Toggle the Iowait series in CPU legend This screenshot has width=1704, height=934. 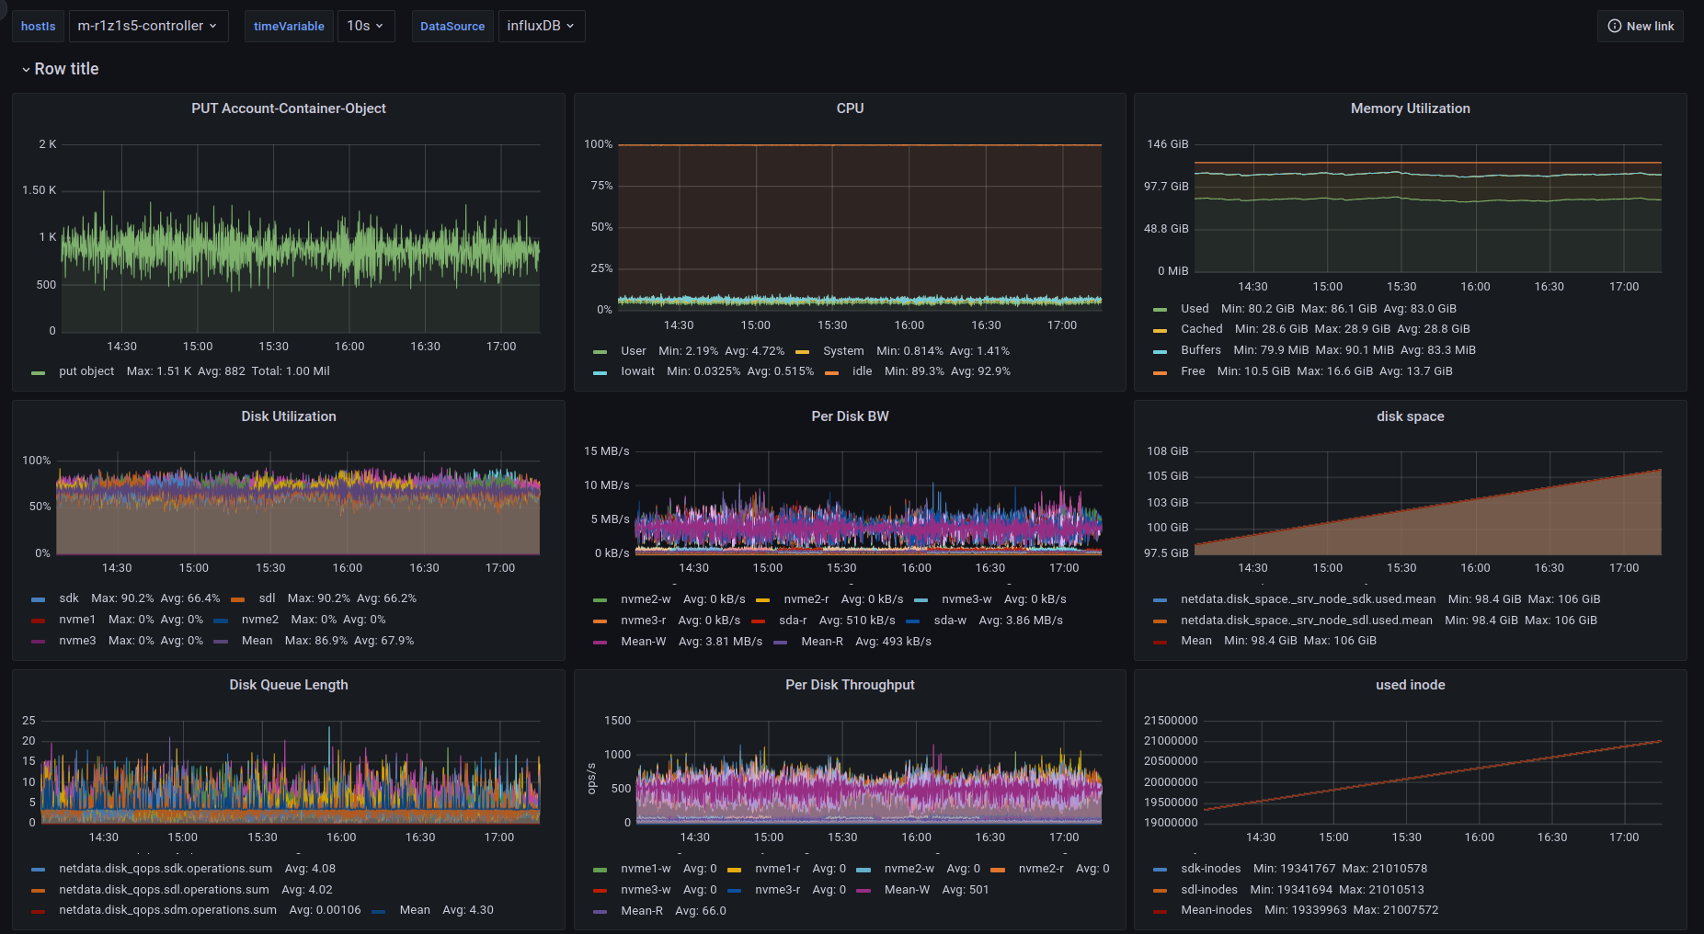[637, 371]
